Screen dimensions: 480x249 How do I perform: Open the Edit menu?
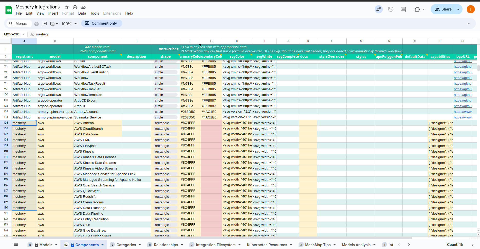(x=29, y=13)
